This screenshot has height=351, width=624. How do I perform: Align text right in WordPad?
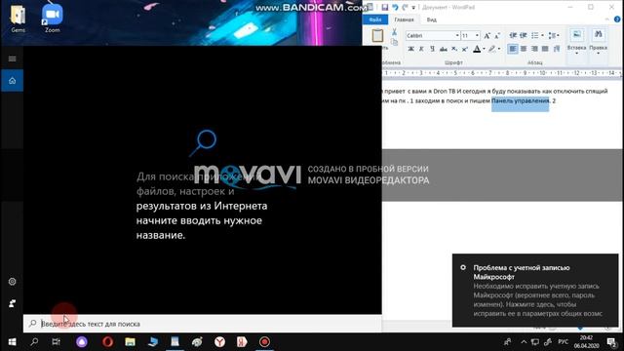point(534,49)
